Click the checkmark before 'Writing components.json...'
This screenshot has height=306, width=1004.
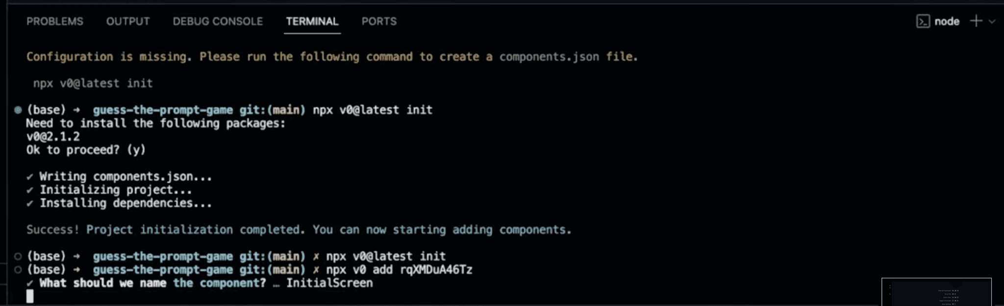[30, 176]
